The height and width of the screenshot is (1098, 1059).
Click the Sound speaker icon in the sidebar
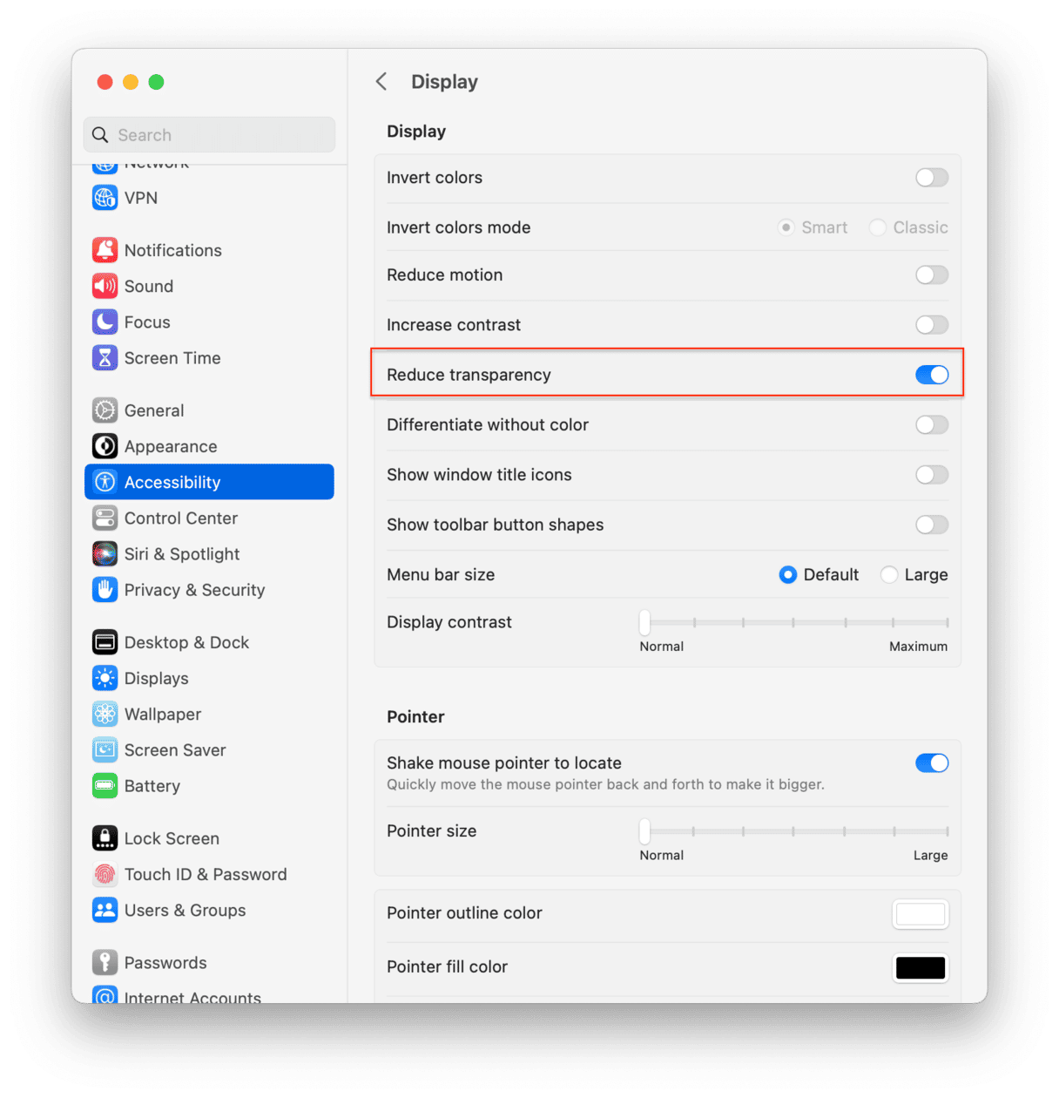click(x=105, y=286)
